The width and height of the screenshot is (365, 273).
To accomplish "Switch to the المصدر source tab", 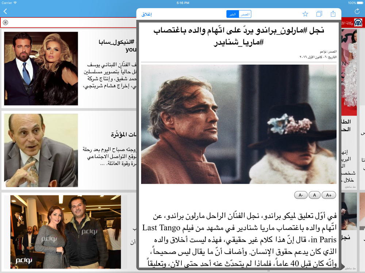I will (x=245, y=14).
